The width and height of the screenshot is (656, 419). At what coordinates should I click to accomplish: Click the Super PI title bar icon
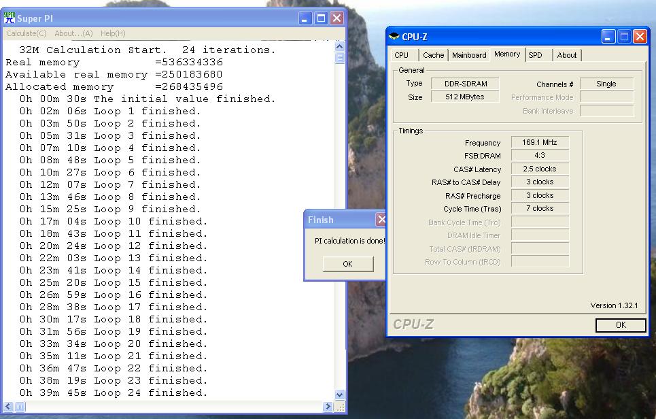[10, 18]
